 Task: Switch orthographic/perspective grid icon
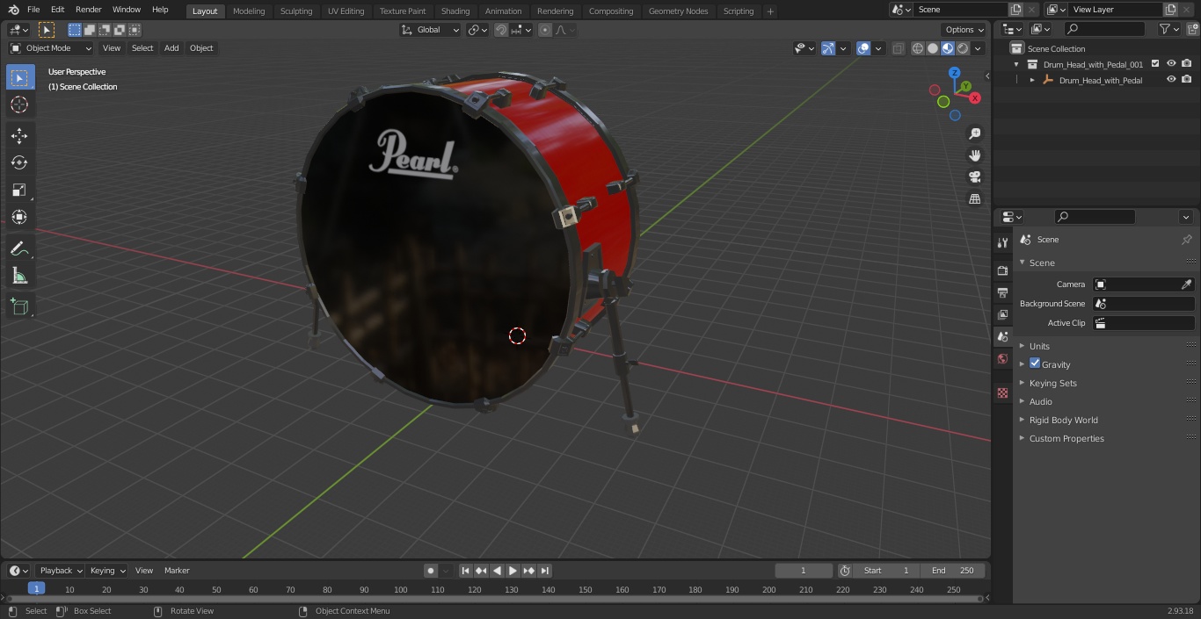click(974, 199)
